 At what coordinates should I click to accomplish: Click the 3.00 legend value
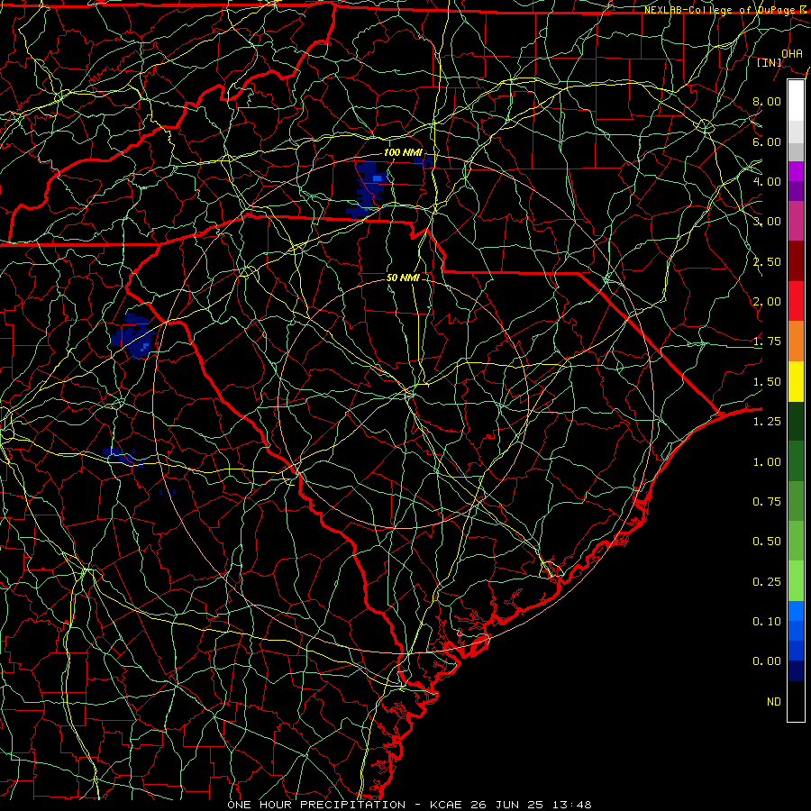tap(767, 222)
